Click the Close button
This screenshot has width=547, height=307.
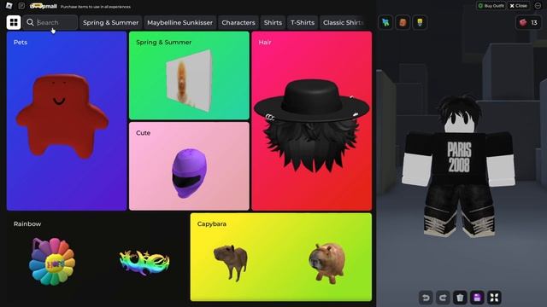click(x=519, y=6)
